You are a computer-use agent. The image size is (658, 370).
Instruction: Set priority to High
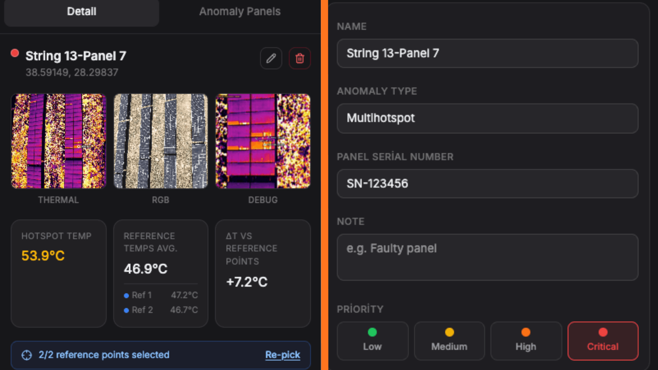pyautogui.click(x=526, y=341)
